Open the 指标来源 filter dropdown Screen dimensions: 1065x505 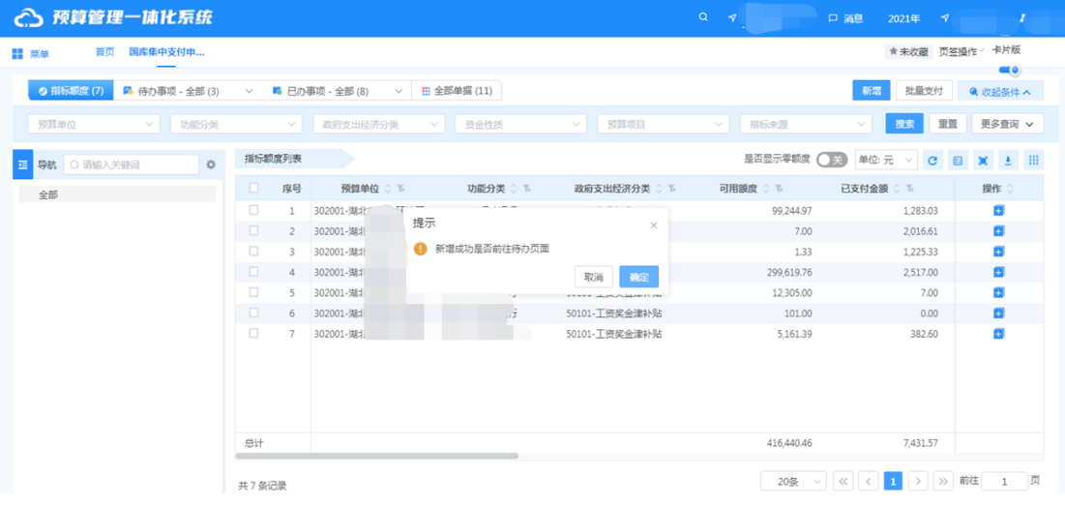pos(806,125)
